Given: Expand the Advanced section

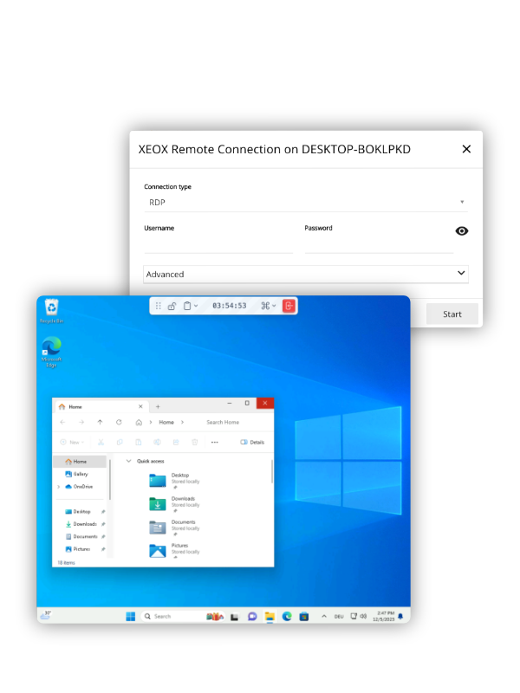Looking at the screenshot, I should 306,274.
